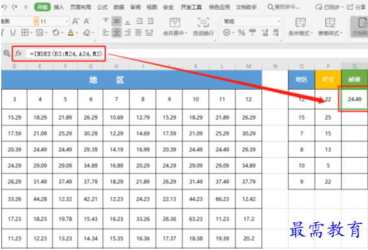The height and width of the screenshot is (250, 368).
Task: Apply cell borders with the borders icon
Action: coord(25,32)
